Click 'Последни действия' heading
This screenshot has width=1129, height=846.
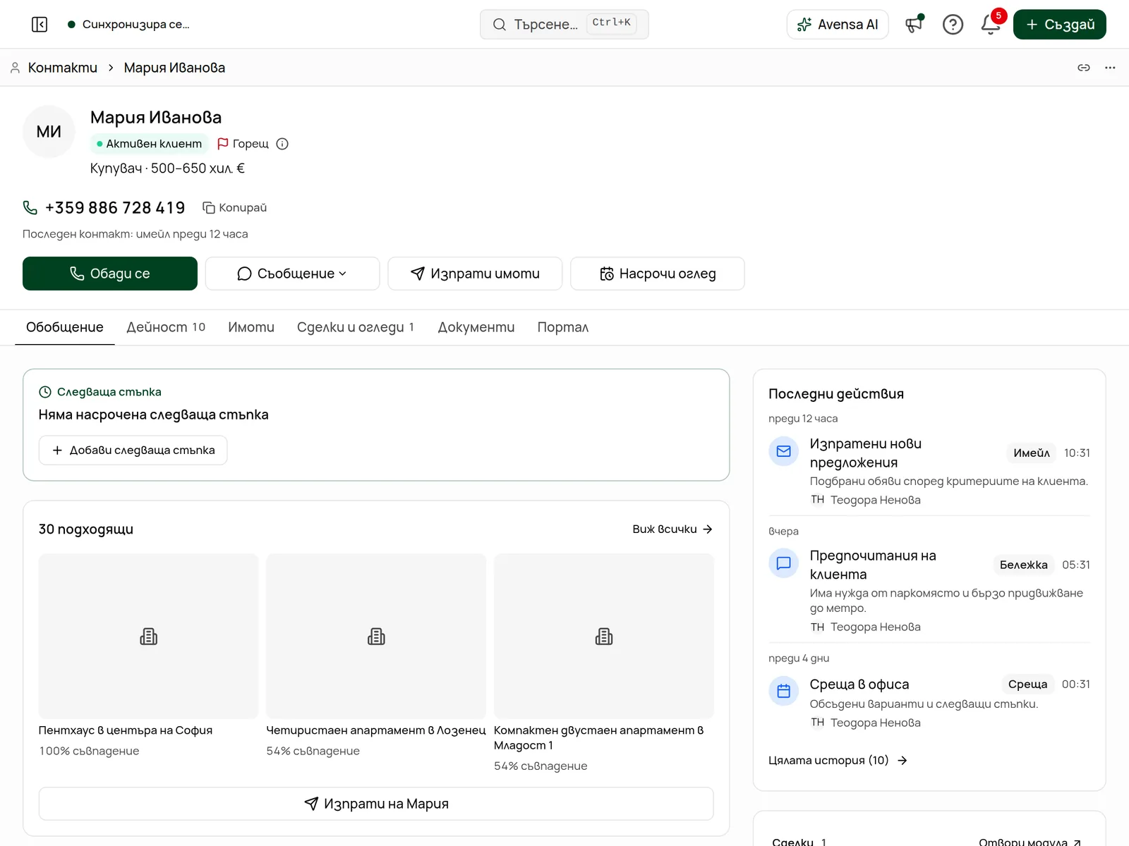pos(836,394)
